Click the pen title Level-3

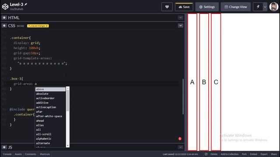pos(17,4)
